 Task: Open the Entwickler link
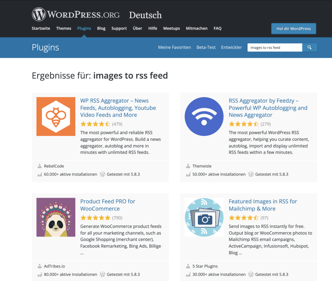click(231, 47)
